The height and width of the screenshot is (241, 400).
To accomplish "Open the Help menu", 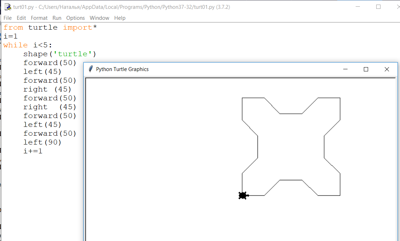I will pyautogui.click(x=120, y=18).
